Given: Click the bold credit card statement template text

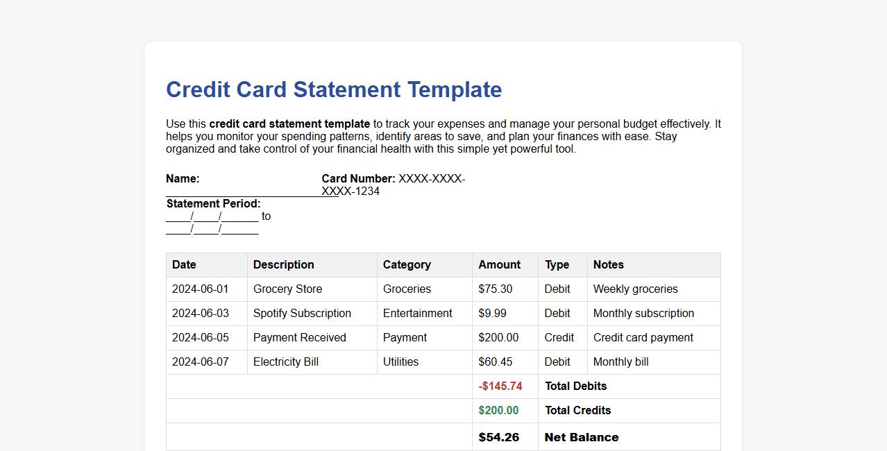Looking at the screenshot, I should coord(289,124).
